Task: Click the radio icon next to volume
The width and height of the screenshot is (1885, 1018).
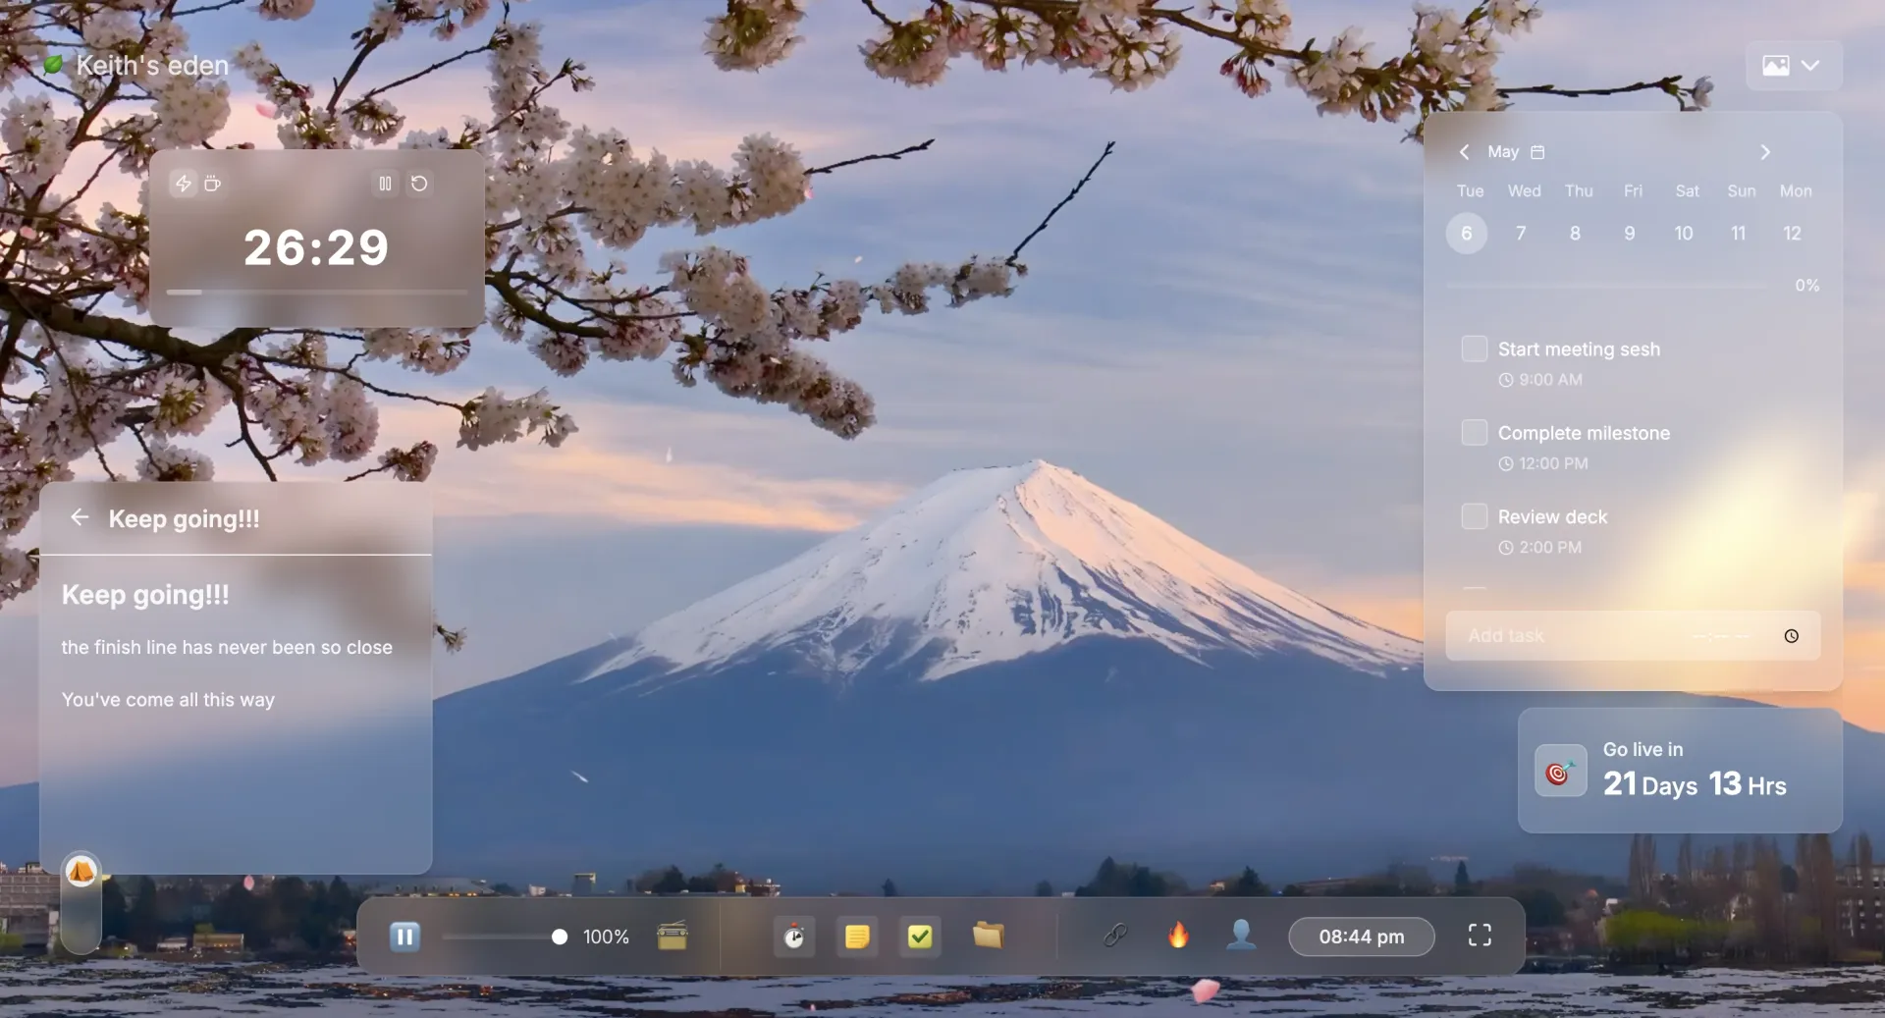Action: [673, 937]
